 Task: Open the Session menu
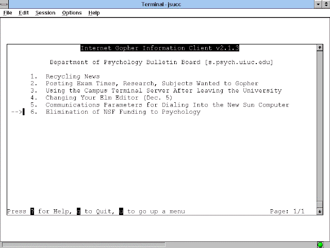point(45,13)
